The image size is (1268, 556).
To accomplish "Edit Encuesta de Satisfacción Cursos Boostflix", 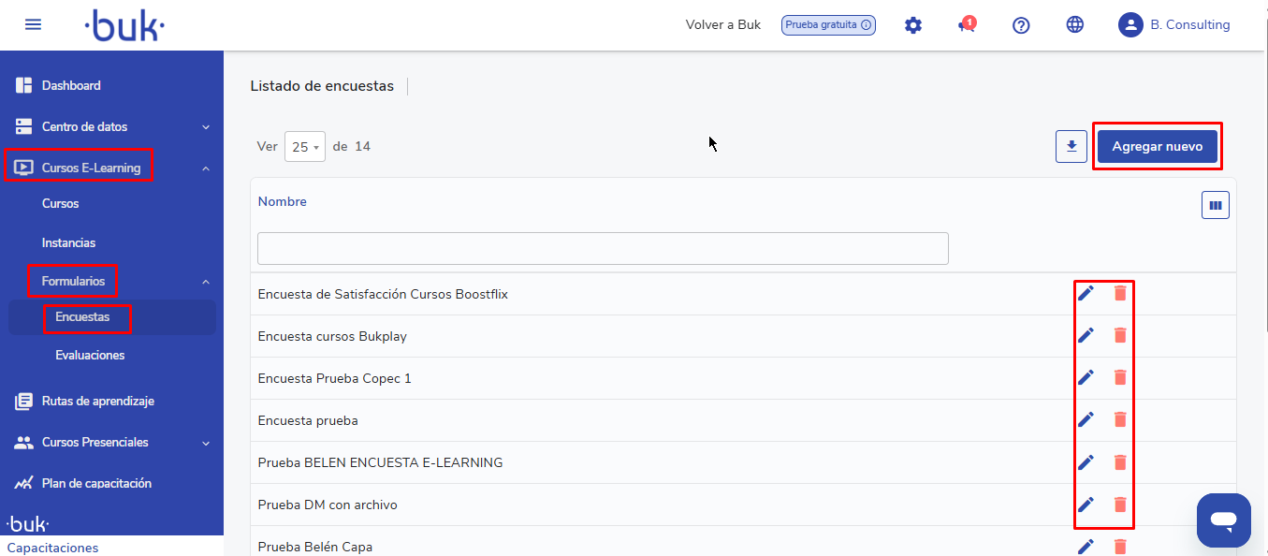I will [1086, 294].
